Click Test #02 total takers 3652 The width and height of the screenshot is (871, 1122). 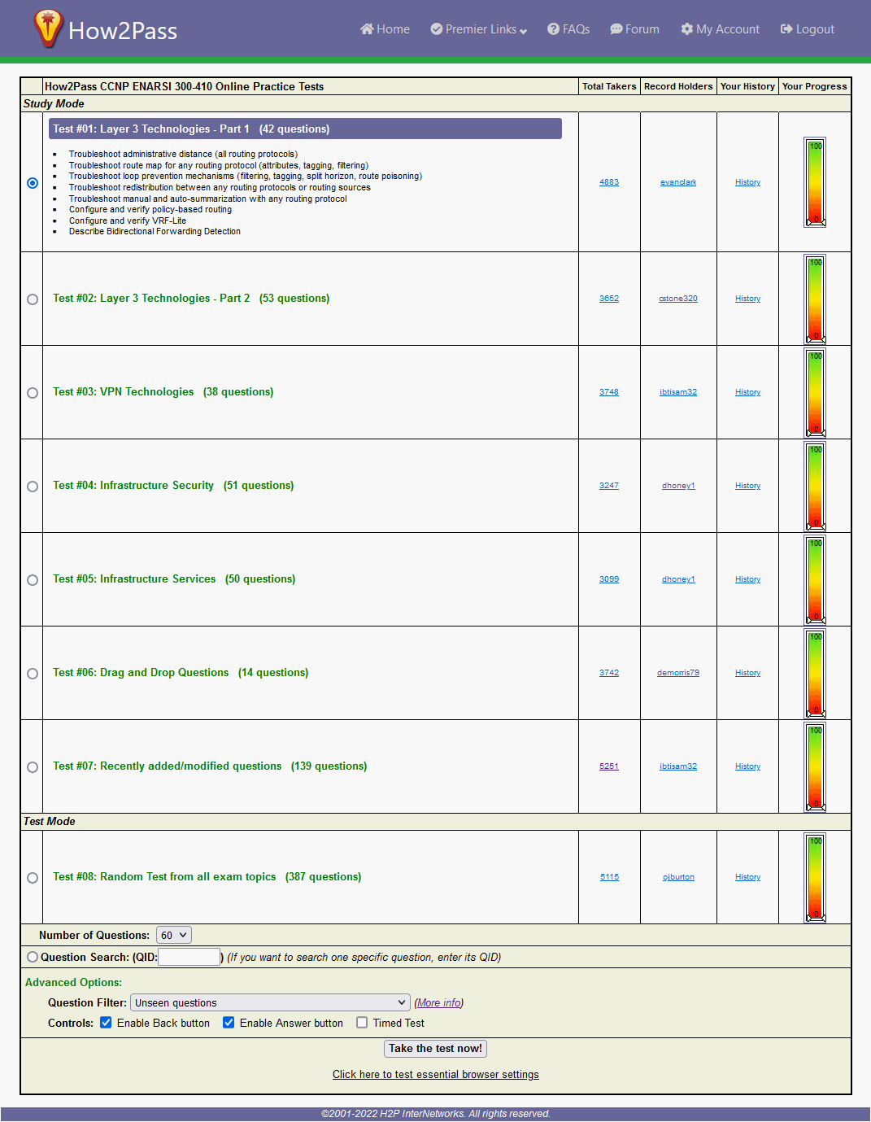point(609,299)
